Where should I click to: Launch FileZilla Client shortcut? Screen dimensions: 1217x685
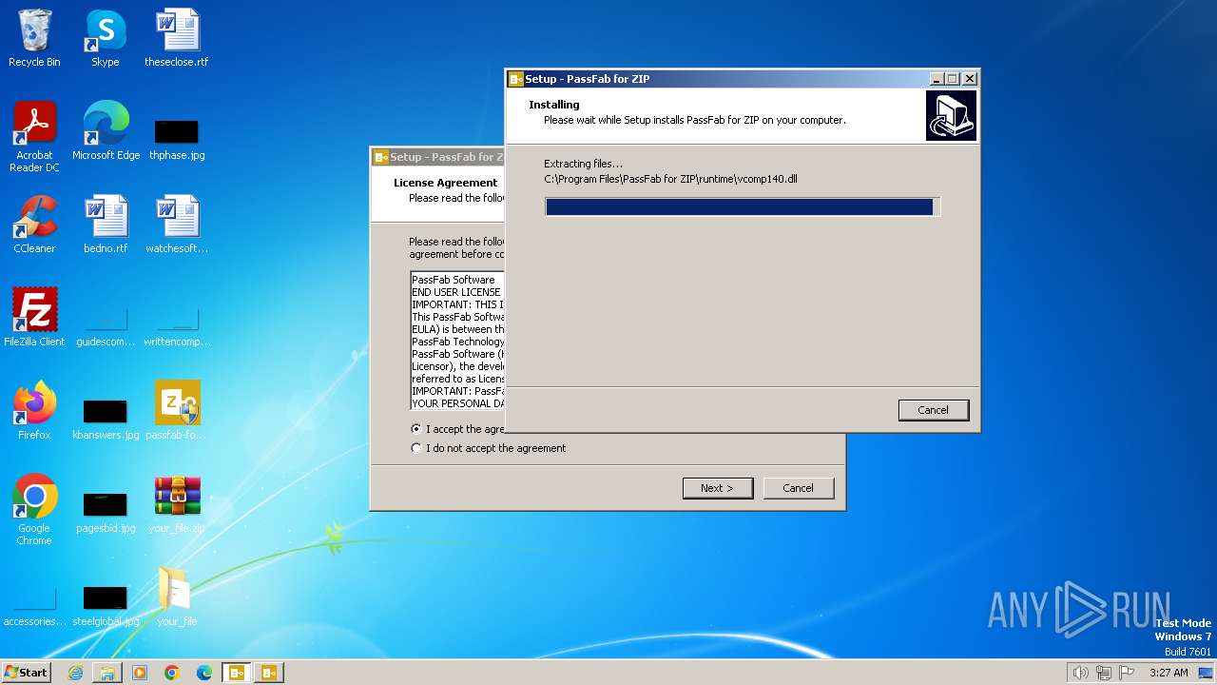(x=34, y=318)
